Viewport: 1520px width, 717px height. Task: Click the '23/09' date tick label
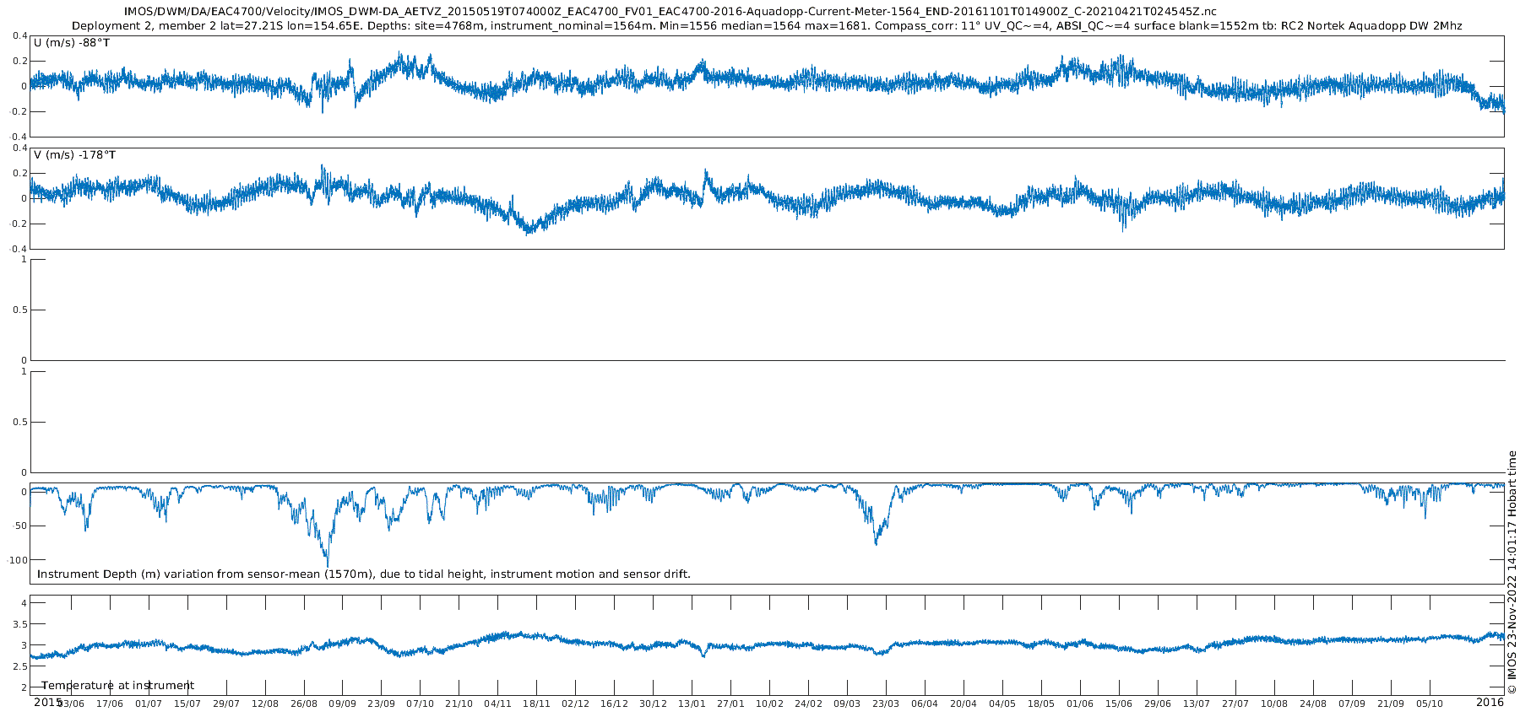point(382,704)
